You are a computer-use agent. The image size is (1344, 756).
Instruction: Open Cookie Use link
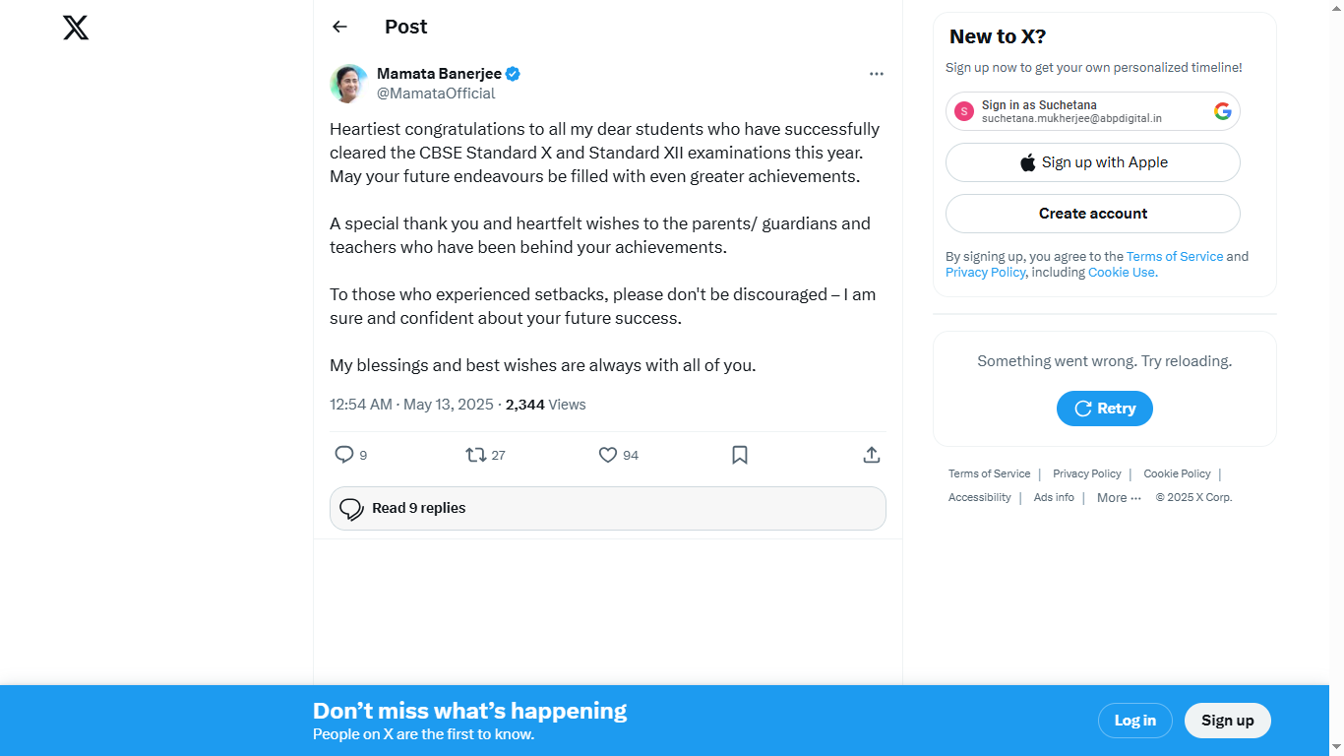[1122, 273]
